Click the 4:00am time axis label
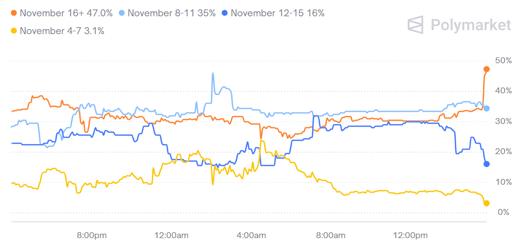 point(251,235)
